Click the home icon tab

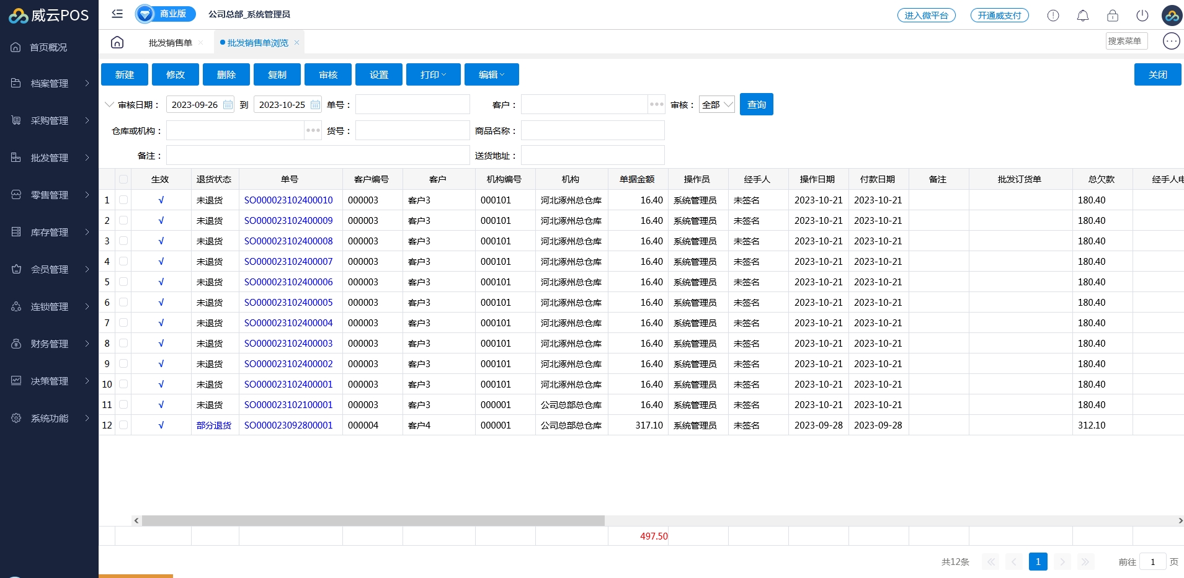pos(117,42)
